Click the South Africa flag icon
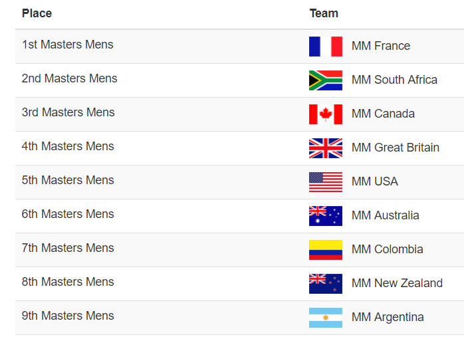 tap(326, 80)
